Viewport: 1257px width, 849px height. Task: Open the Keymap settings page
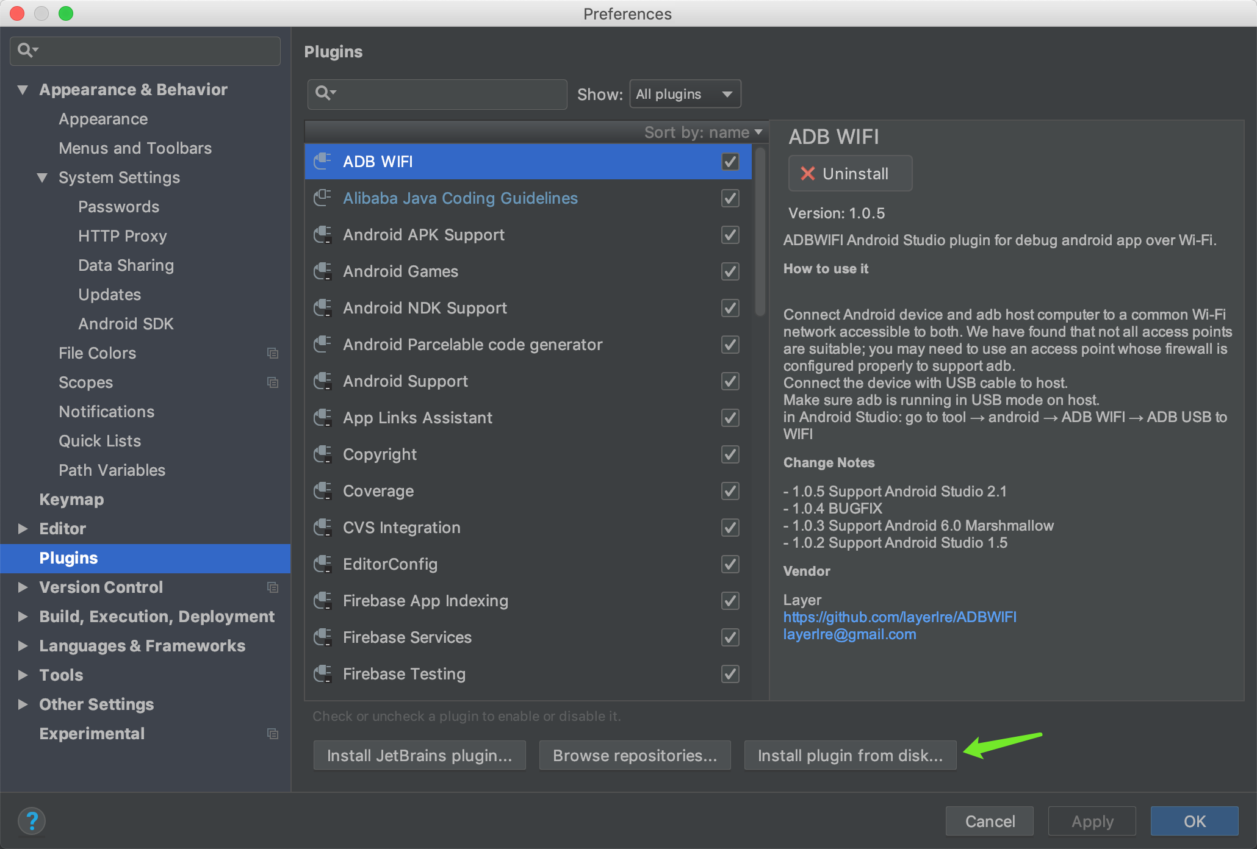click(71, 500)
